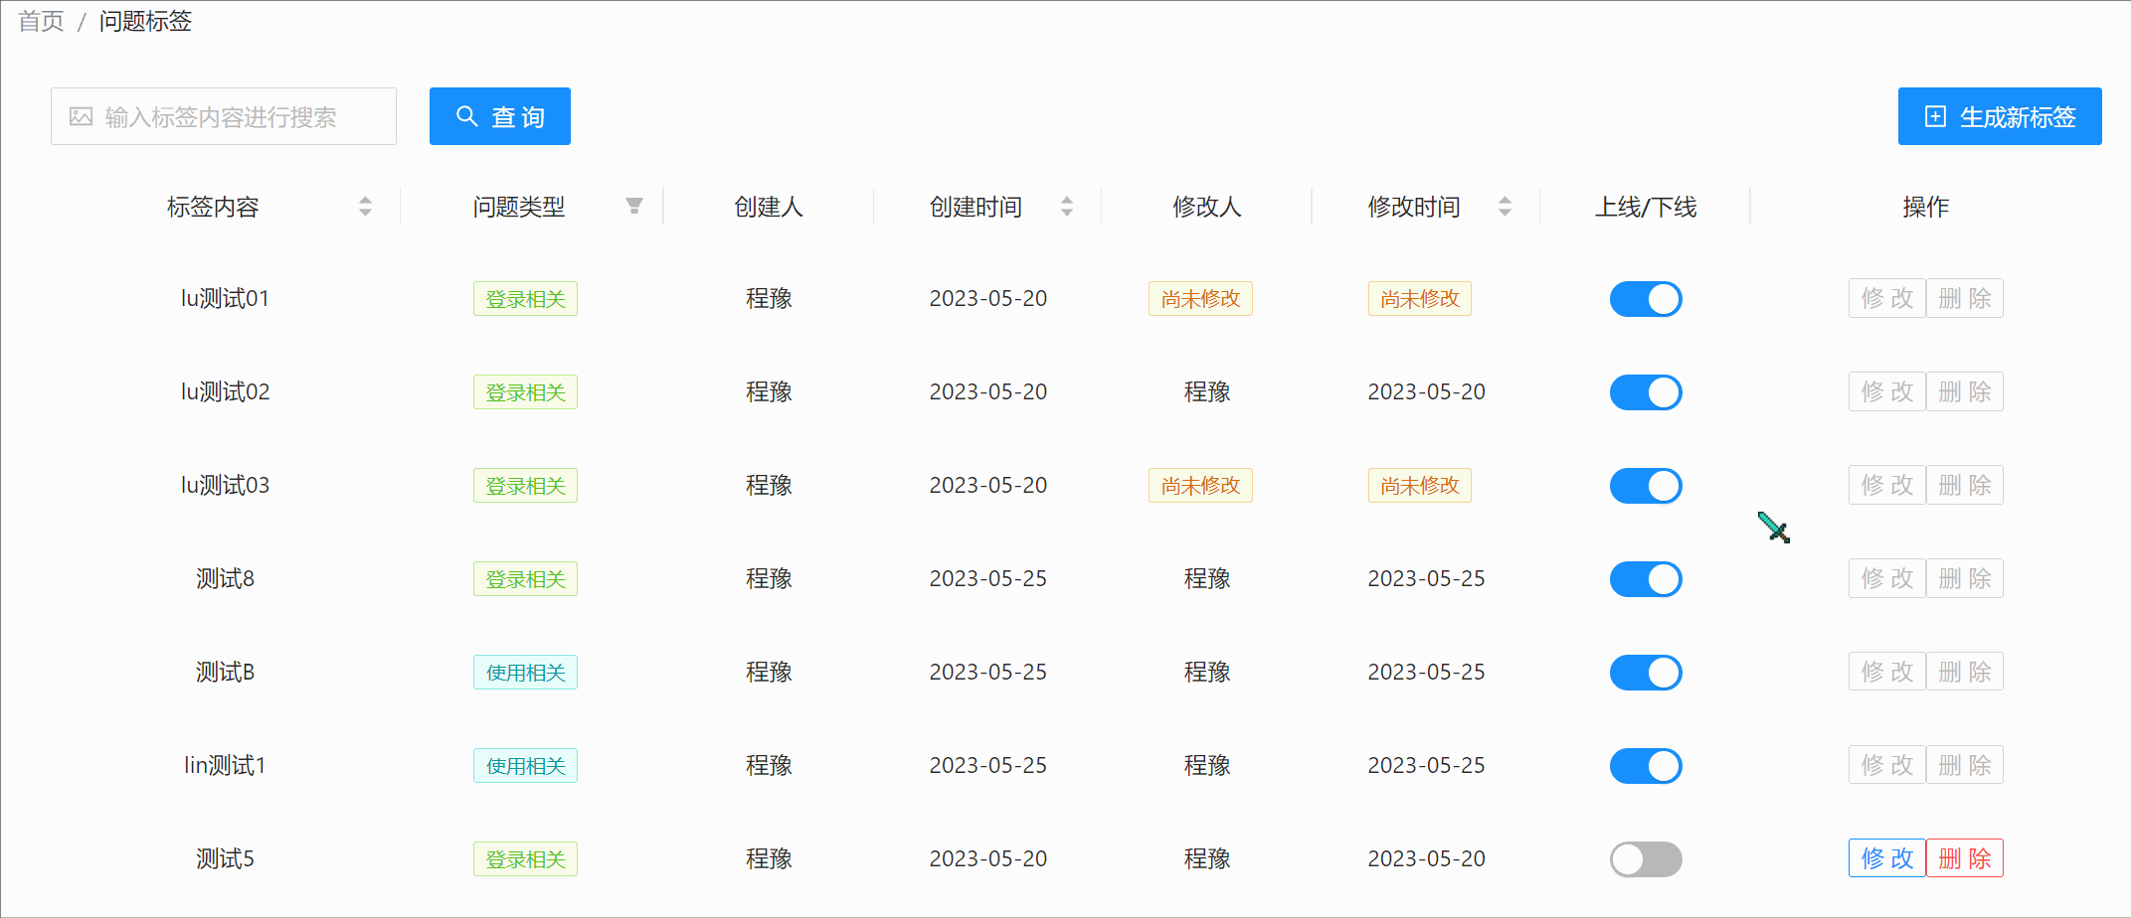Select the 测试5 label cell
This screenshot has width=2131, height=918.
click(225, 858)
